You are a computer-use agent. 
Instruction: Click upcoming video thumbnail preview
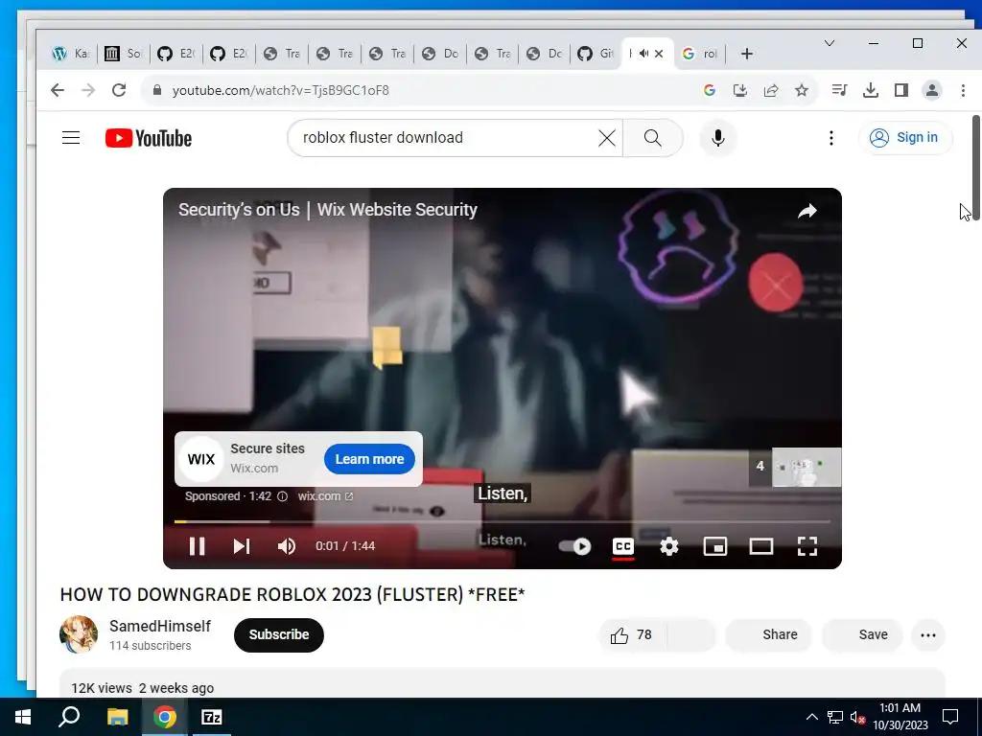click(807, 467)
